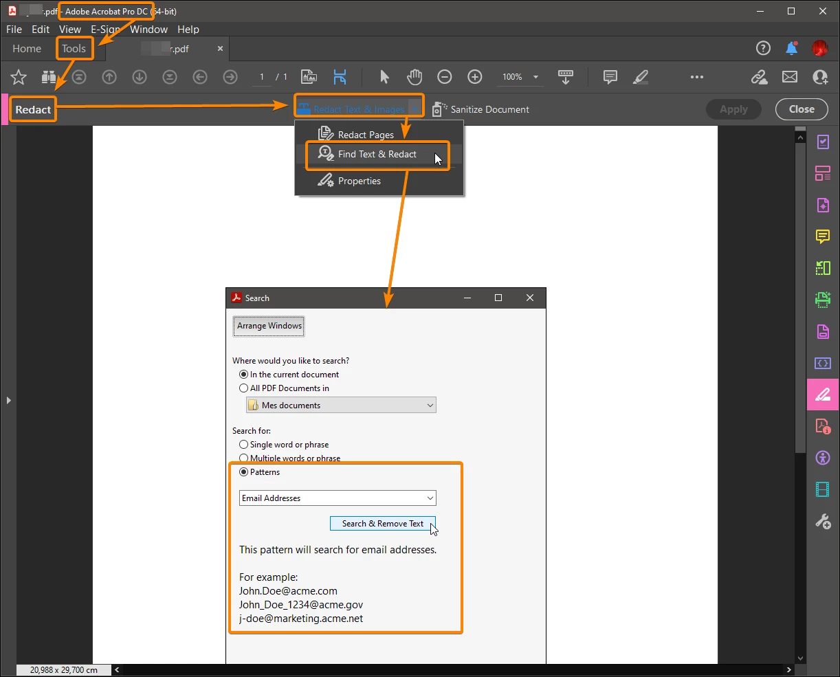Viewport: 840px width, 677px height.
Task: Click the 20,988 x 29,700 cm size readout
Action: [65, 669]
